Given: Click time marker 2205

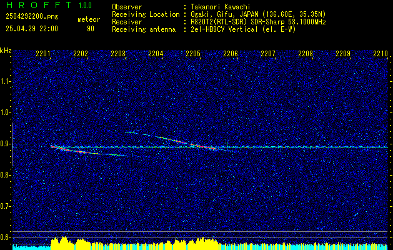Looking at the screenshot, I should (193, 53).
